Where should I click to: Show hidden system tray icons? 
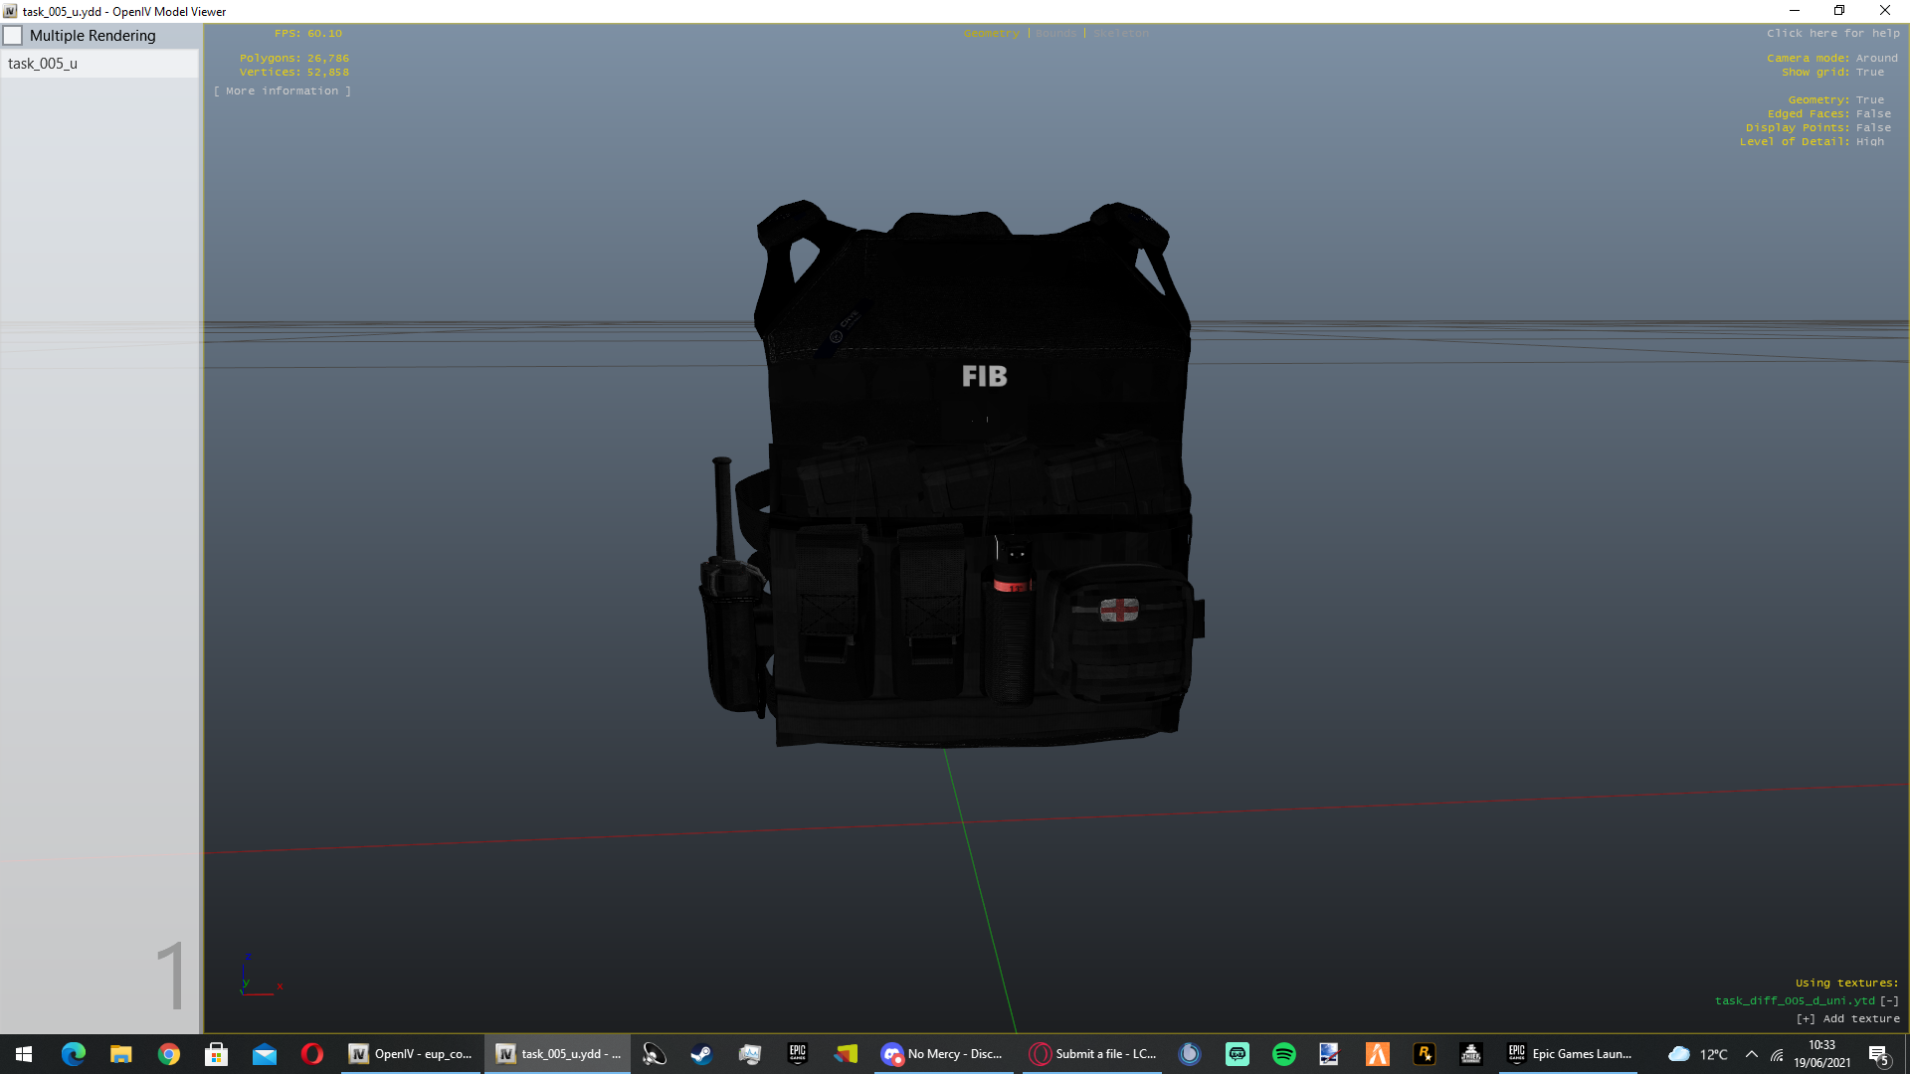tap(1751, 1054)
